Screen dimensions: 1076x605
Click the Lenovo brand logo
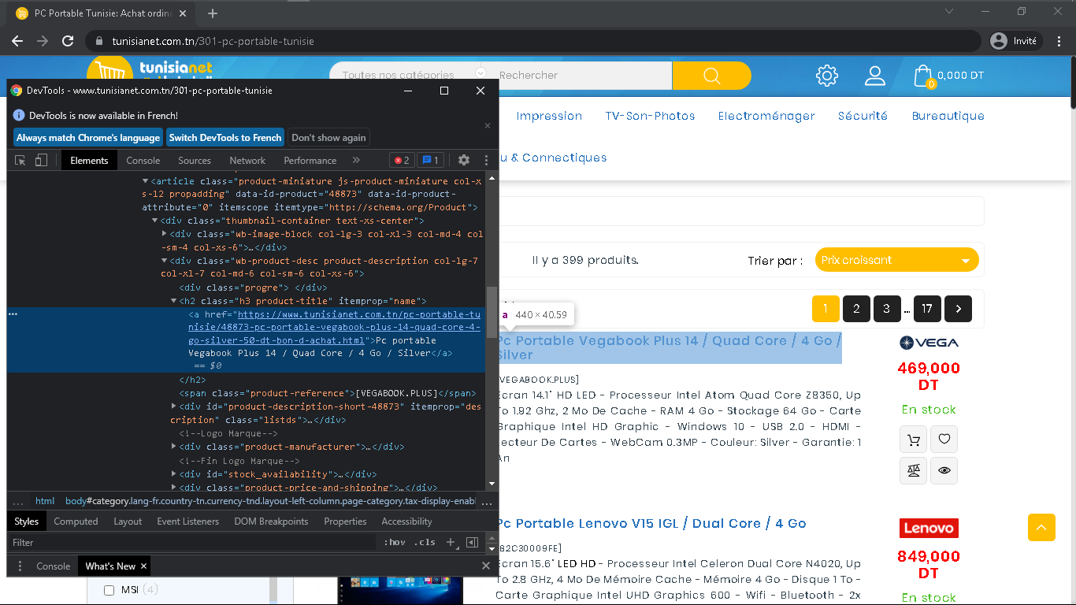929,528
